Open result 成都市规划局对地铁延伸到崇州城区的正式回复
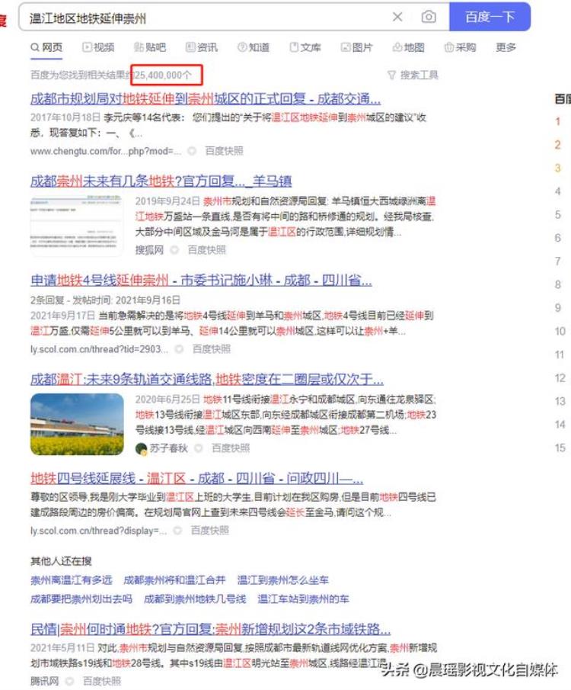This screenshot has height=690, width=571. tap(206, 98)
